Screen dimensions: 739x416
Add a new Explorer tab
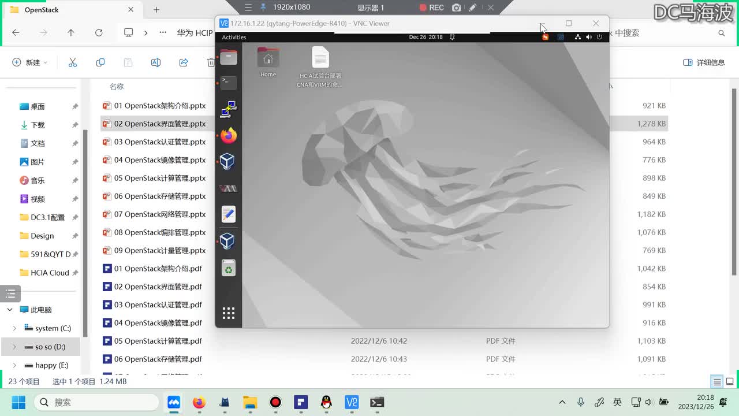pyautogui.click(x=156, y=10)
